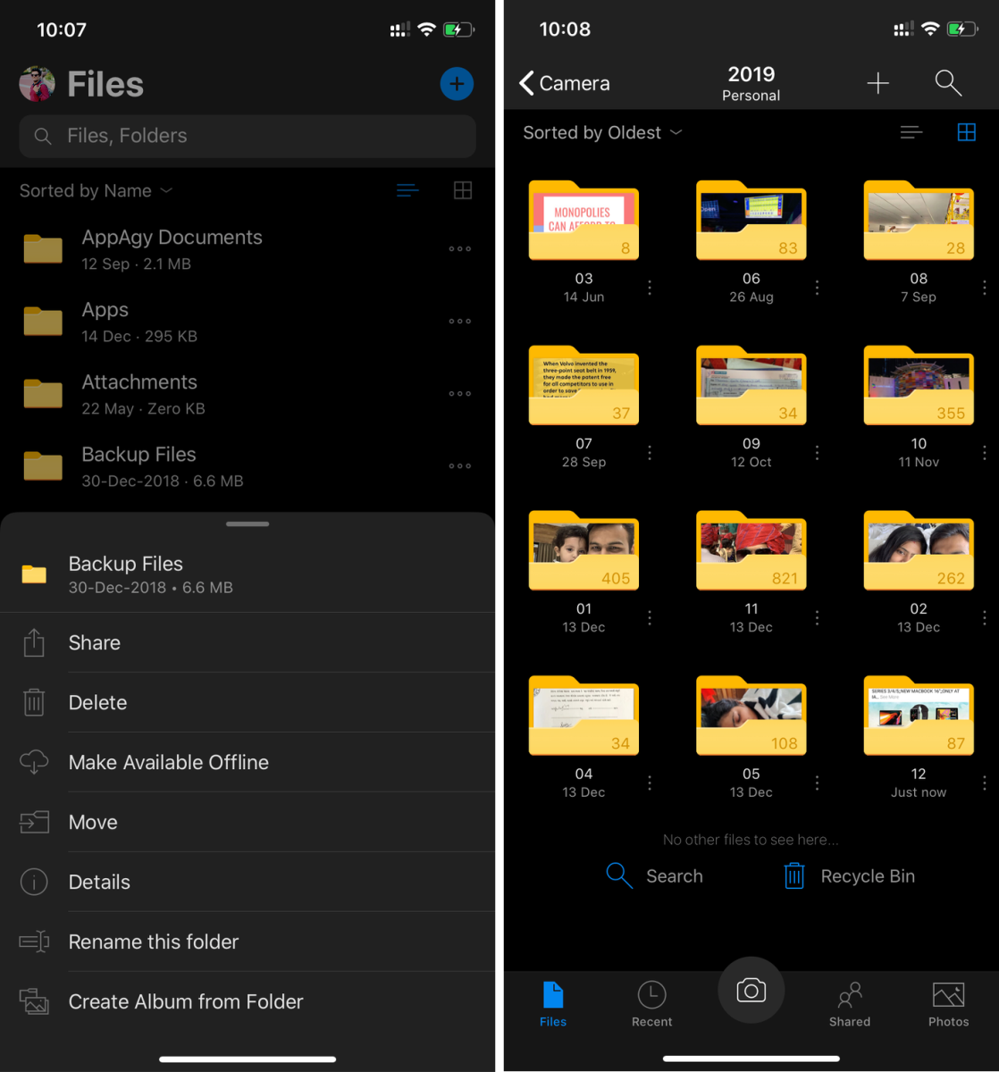Image resolution: width=999 pixels, height=1072 pixels.
Task: Go back to Camera folder
Action: tap(565, 83)
